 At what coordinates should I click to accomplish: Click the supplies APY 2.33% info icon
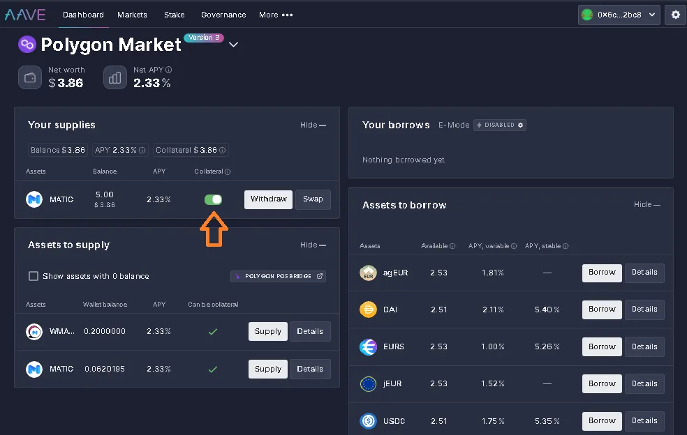point(142,150)
